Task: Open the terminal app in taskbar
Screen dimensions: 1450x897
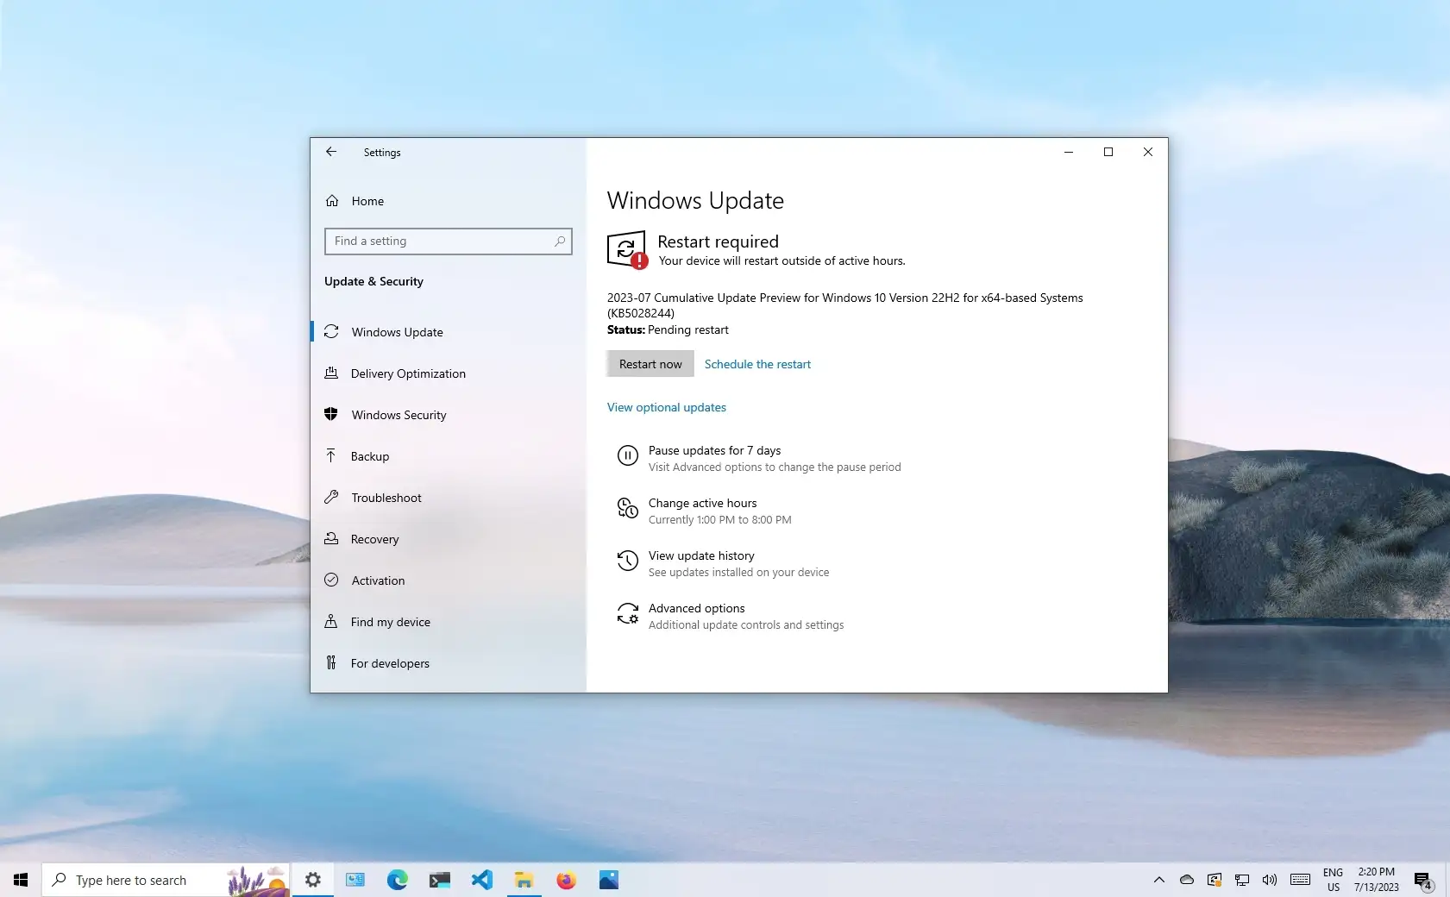Action: coord(439,880)
